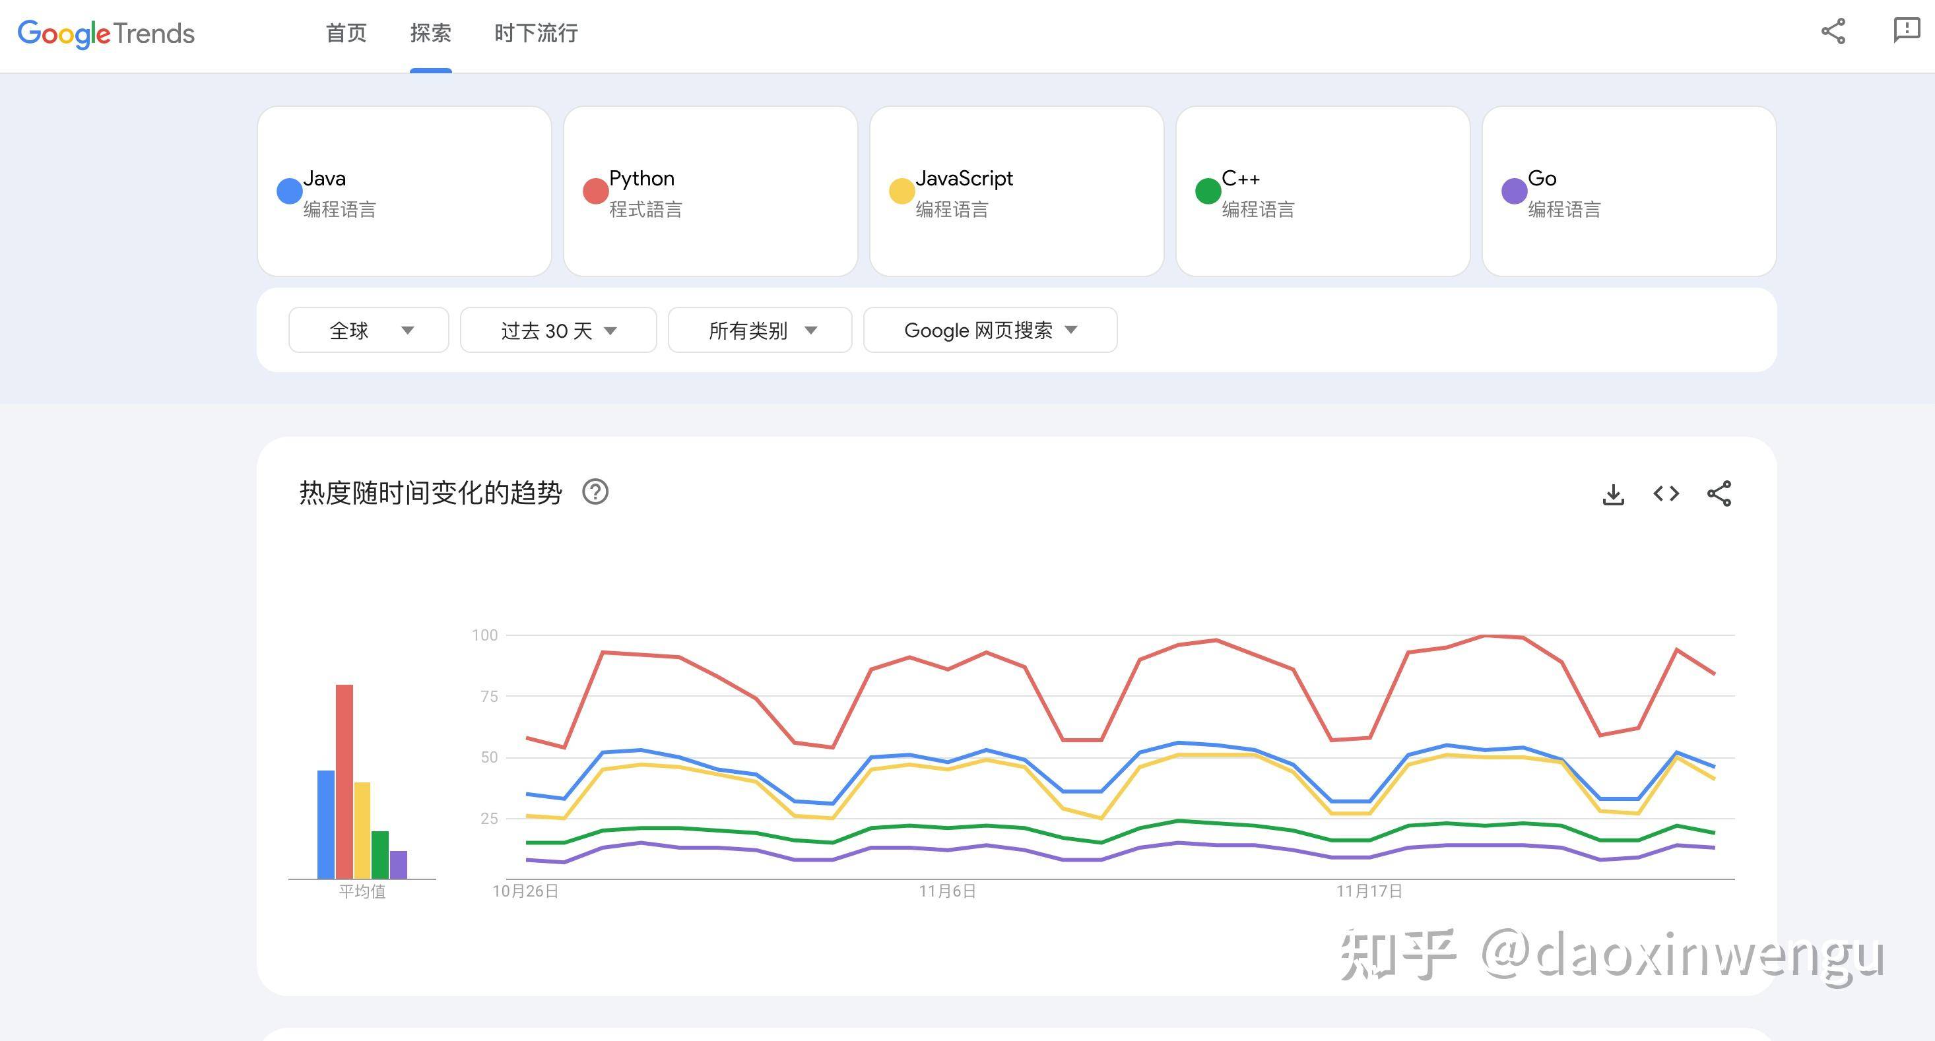This screenshot has width=1935, height=1041.
Task: Click the 编程语言 subtitle under Java
Action: (339, 210)
